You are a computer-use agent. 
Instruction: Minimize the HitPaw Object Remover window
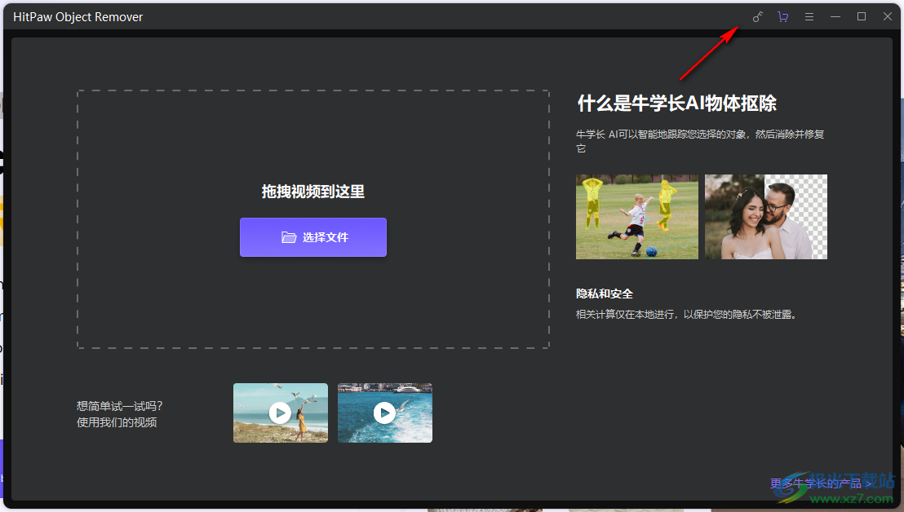835,17
